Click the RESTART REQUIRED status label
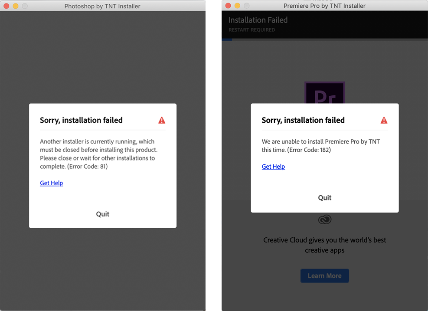This screenshot has width=428, height=311. tap(252, 29)
